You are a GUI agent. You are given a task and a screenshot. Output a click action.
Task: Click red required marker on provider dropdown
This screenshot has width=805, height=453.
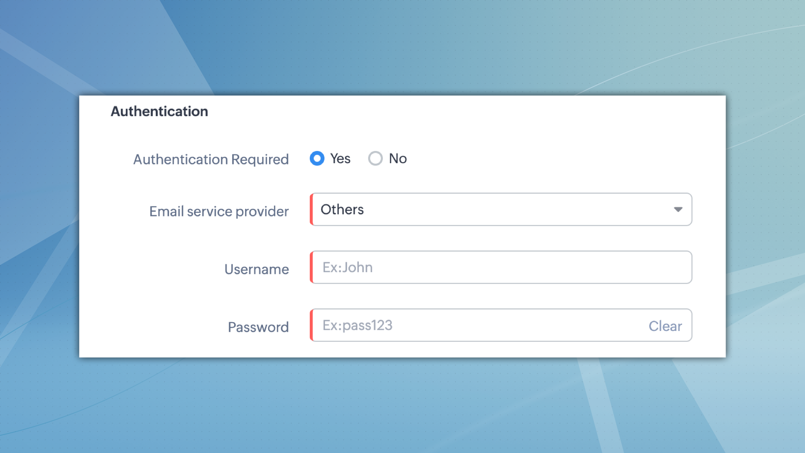(311, 209)
